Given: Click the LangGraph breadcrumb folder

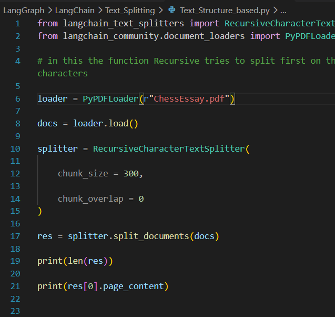Looking at the screenshot, I should tap(24, 11).
